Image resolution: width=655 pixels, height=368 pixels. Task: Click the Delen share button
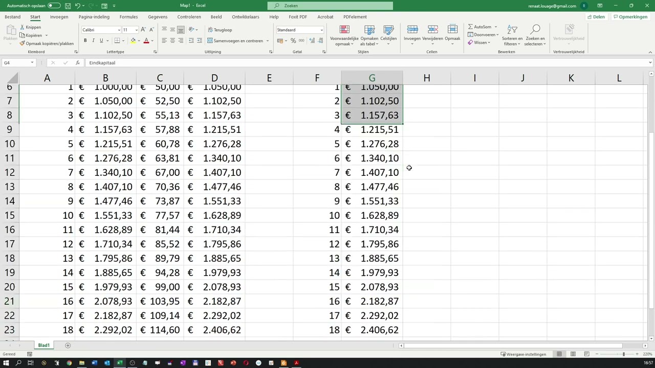[x=596, y=17]
